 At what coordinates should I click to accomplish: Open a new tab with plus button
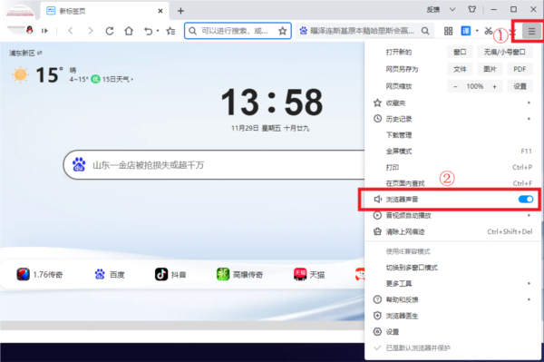click(x=180, y=11)
